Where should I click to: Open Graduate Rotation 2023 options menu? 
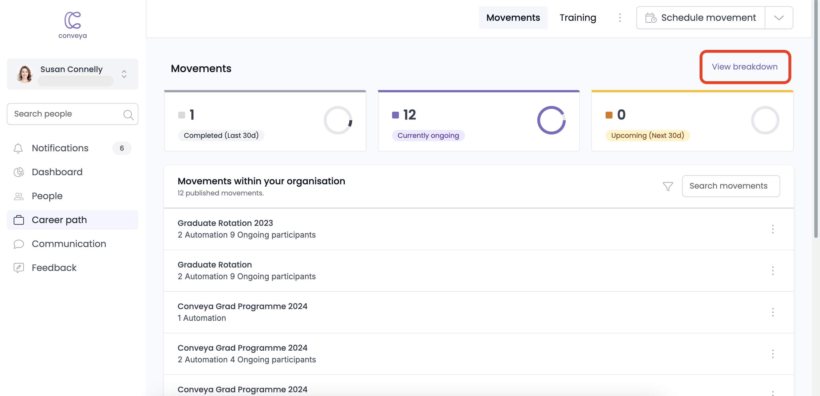772,229
